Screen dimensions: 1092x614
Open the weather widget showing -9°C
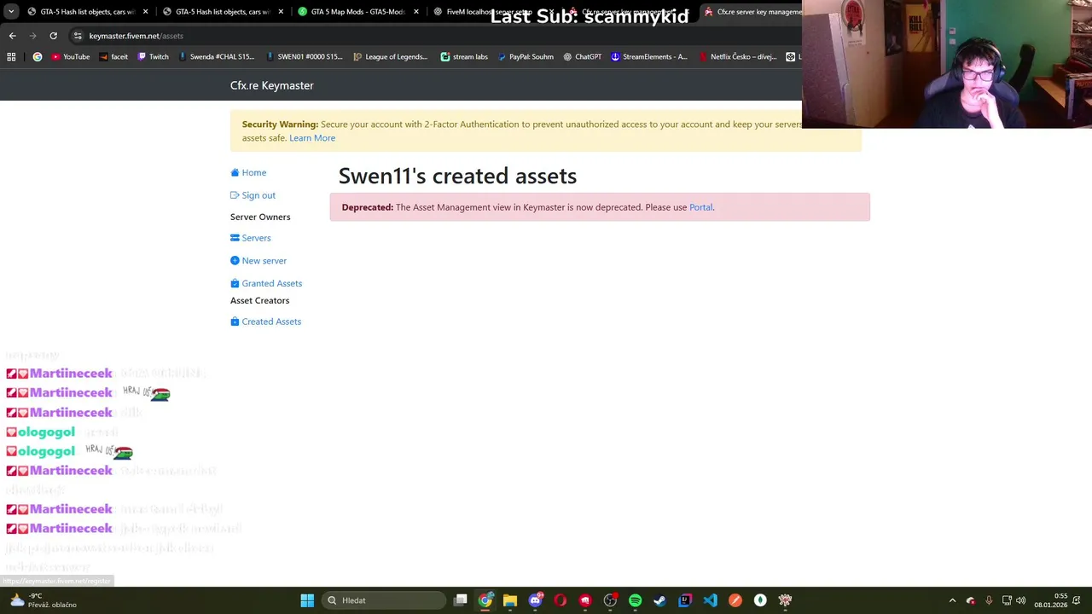coord(43,600)
